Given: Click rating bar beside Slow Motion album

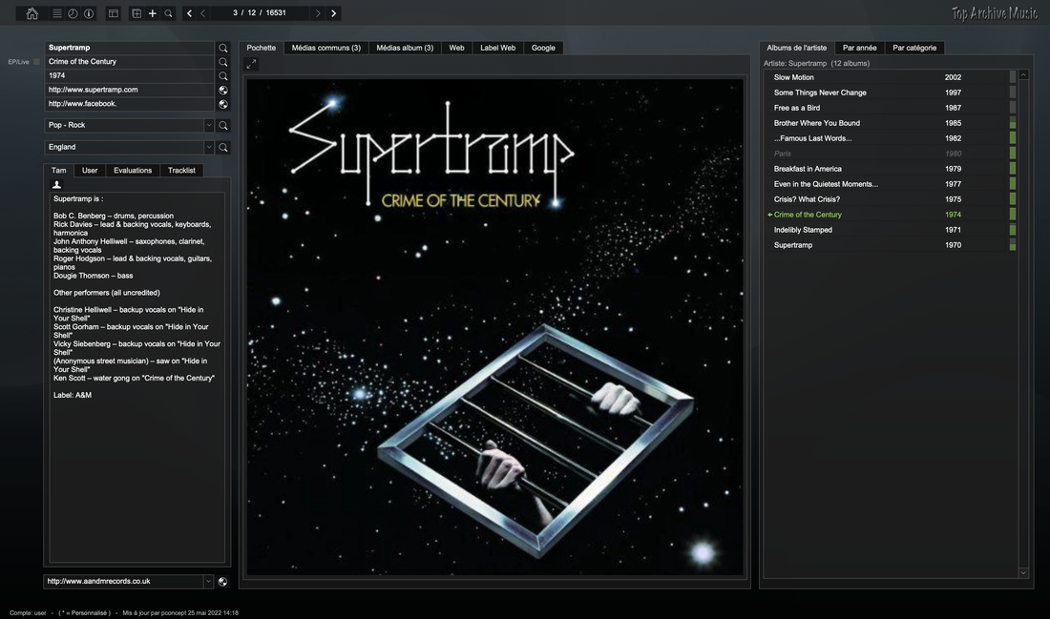Looking at the screenshot, I should point(1013,77).
